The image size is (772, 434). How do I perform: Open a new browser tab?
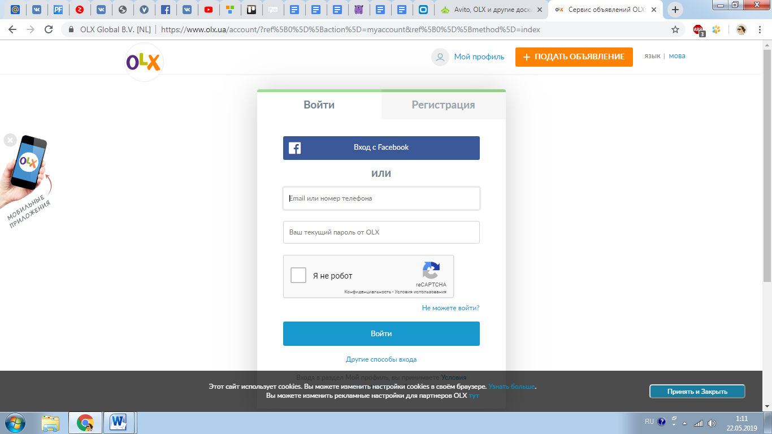675,10
